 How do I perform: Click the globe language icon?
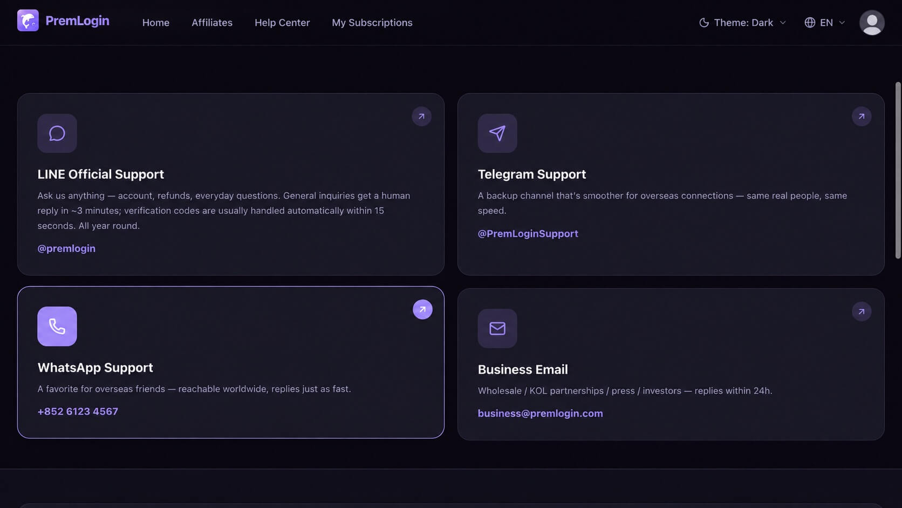(x=810, y=23)
